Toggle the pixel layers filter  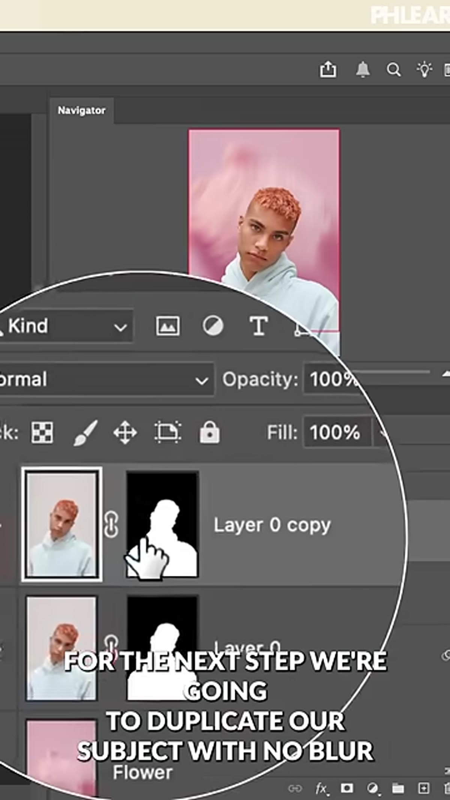coord(168,326)
